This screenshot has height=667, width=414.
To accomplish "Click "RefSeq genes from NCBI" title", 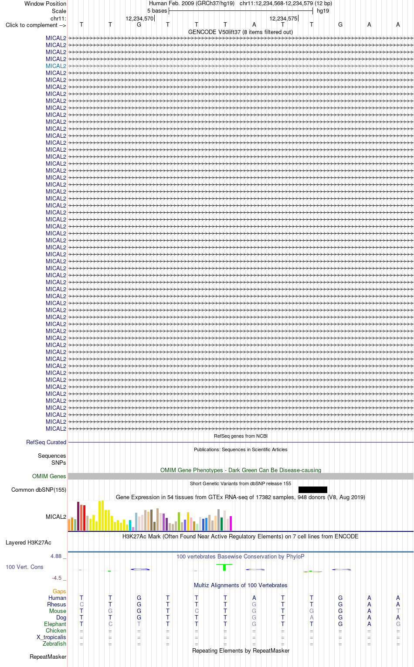I will pos(241,436).
